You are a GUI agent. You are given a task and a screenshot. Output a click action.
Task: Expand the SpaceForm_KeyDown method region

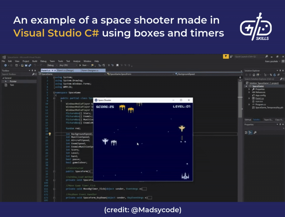(x=54, y=198)
